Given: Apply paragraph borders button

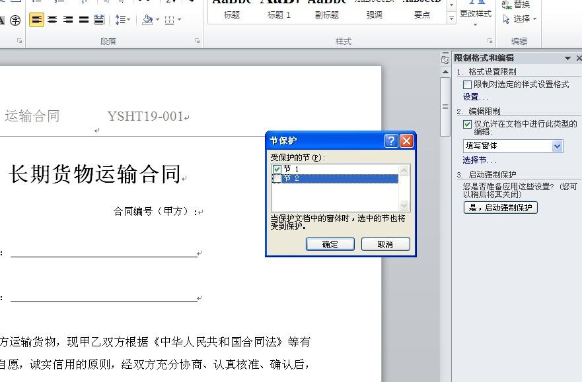Looking at the screenshot, I should pos(169,20).
